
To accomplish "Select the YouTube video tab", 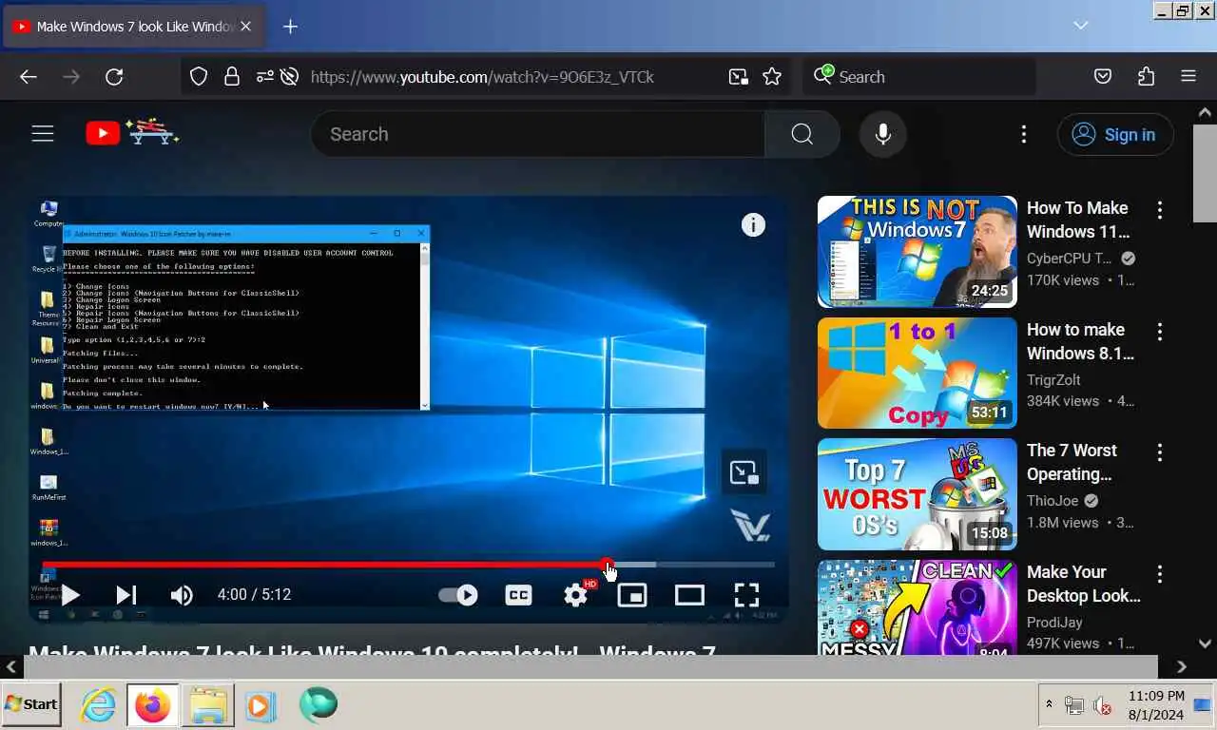I will 133,27.
